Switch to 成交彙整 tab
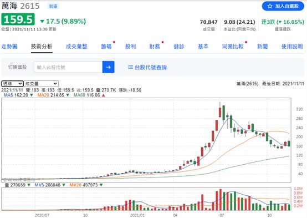The image size is (307, 218). tap(76, 47)
